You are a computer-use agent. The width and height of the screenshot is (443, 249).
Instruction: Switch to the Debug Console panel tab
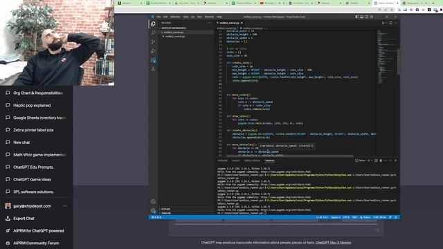(252, 160)
